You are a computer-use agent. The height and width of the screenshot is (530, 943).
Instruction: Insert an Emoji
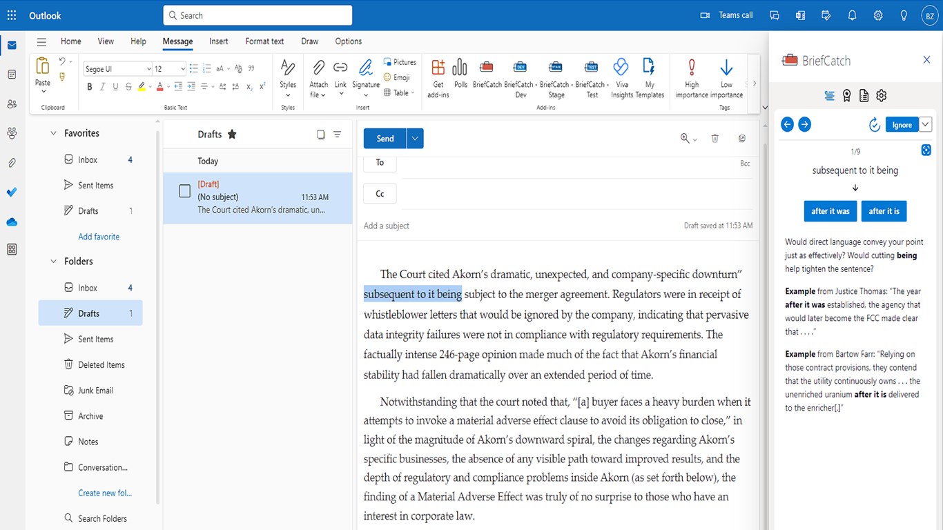click(397, 77)
